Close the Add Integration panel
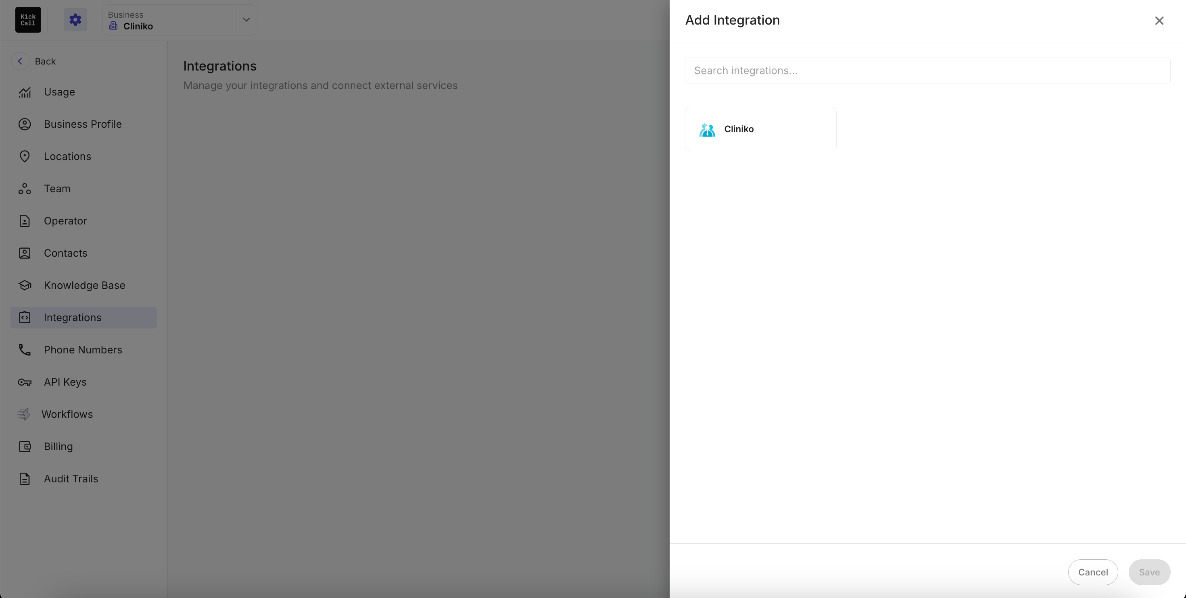Screen dimensions: 1186x598 (x=1159, y=21)
